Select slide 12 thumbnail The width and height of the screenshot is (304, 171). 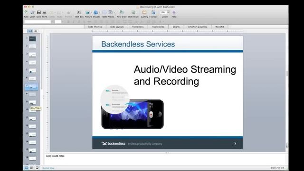pos(32,126)
